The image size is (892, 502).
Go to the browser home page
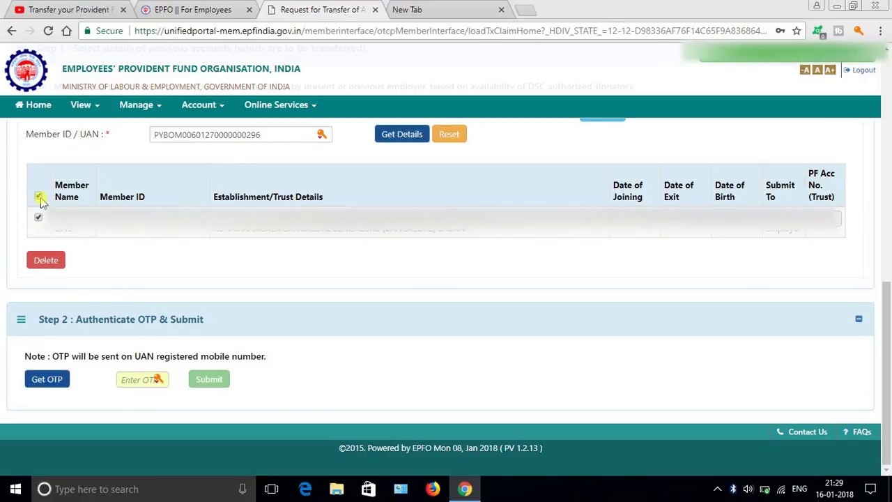66,31
